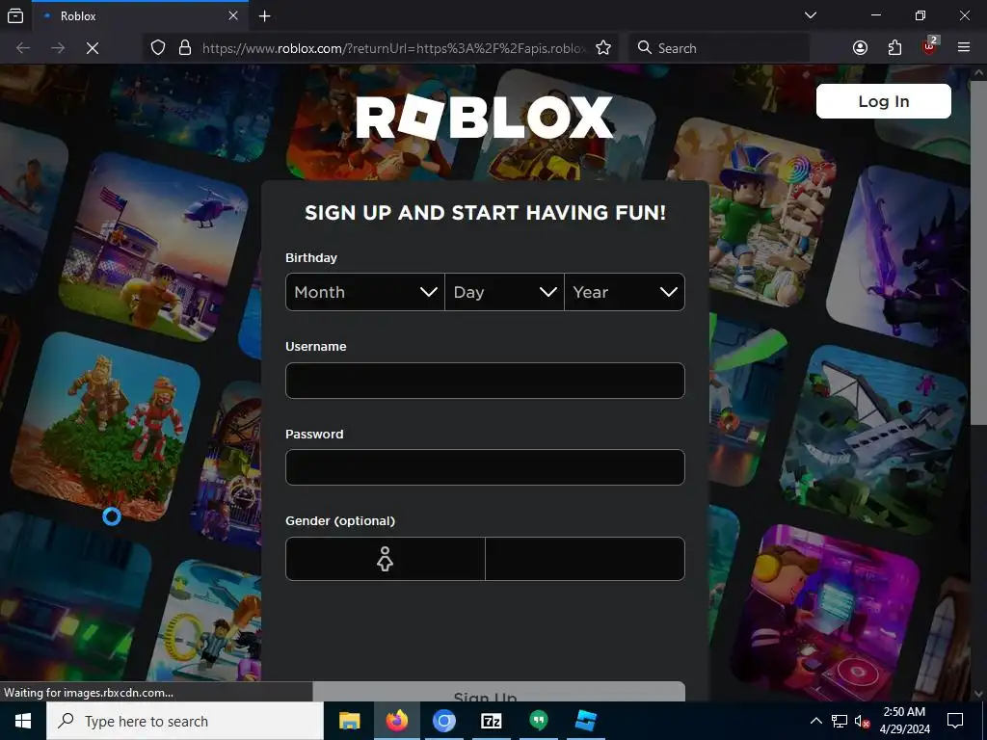Click the network tray icon
The height and width of the screenshot is (740, 987).
click(x=840, y=721)
